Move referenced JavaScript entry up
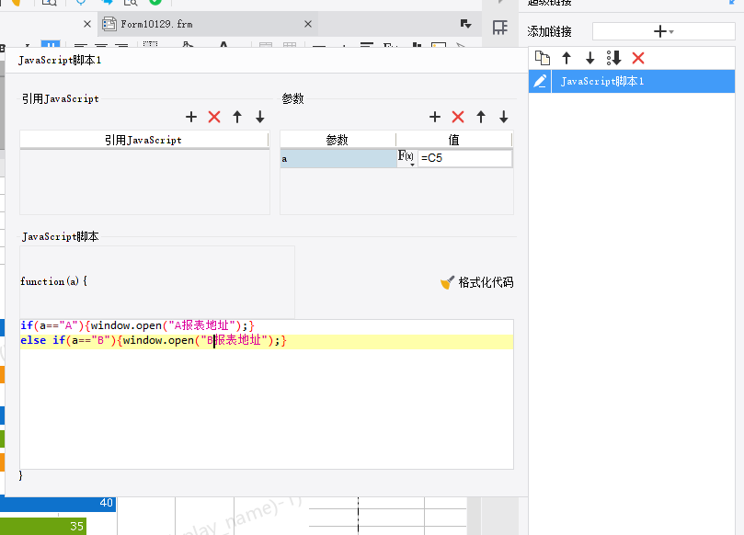Image resolution: width=744 pixels, height=535 pixels. coord(237,117)
